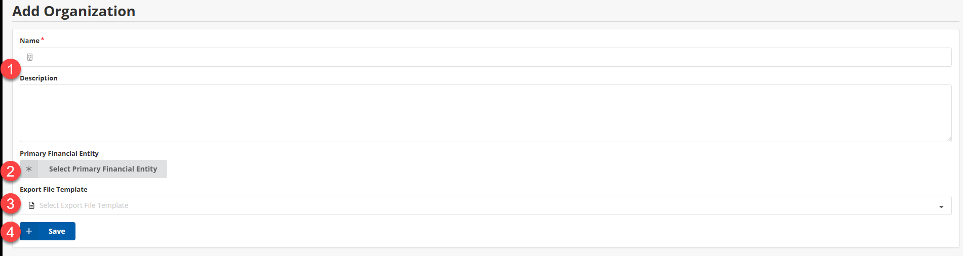Click the plus icon on Save button

[29, 231]
